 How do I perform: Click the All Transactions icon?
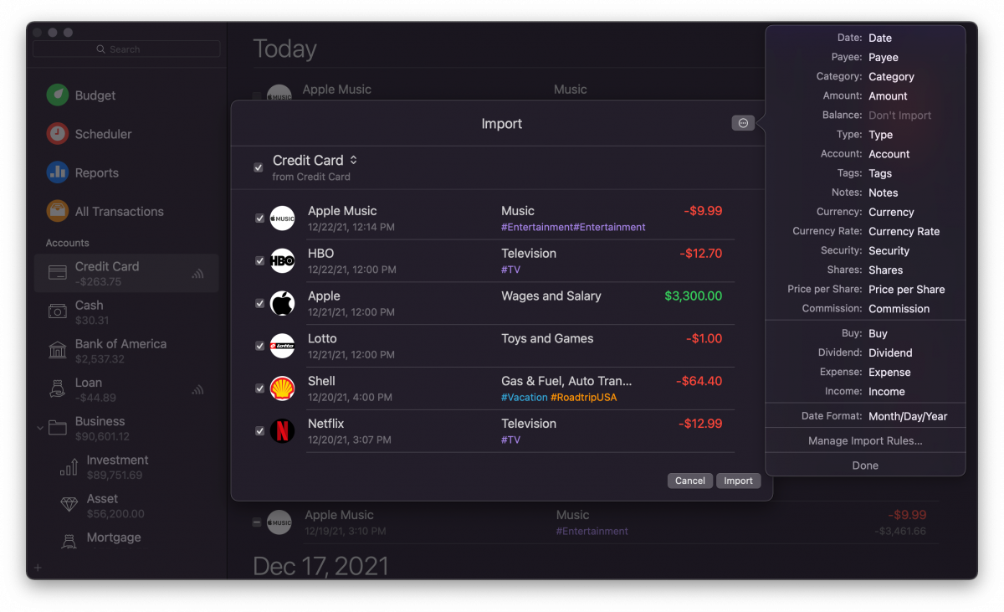(57, 211)
